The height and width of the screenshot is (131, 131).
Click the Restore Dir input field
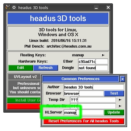pyautogui.click(x=93, y=106)
